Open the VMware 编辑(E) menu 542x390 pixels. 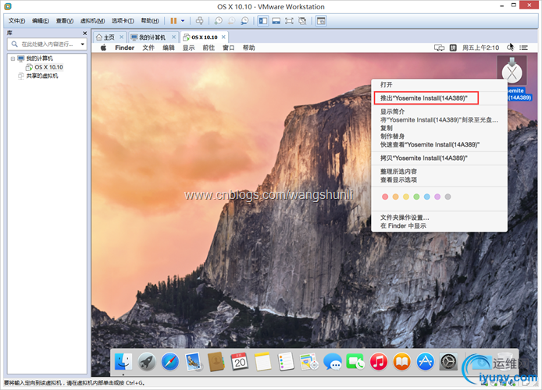tap(41, 21)
